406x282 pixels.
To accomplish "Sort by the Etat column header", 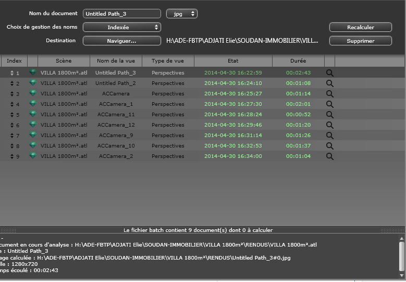I will coord(233,61).
